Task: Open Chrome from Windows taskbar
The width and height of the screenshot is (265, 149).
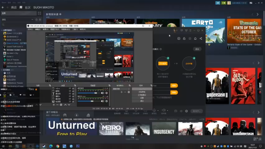Action: coord(58,146)
